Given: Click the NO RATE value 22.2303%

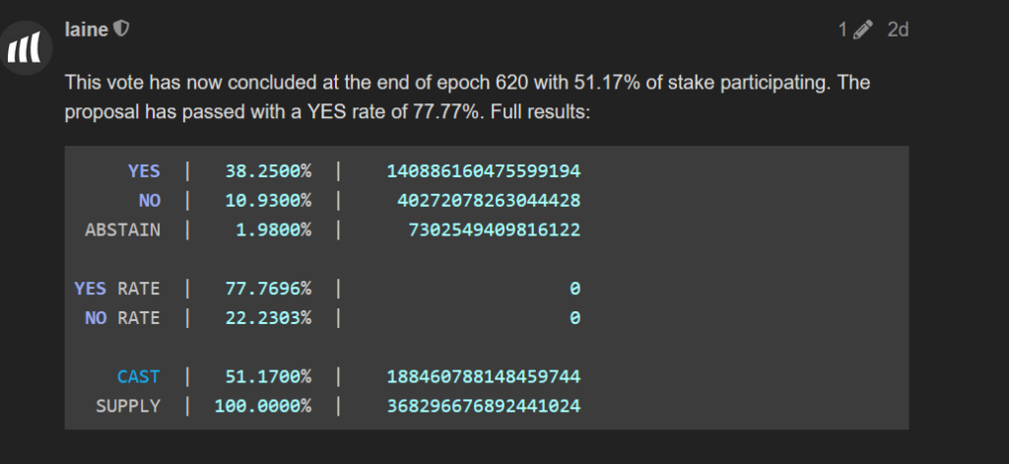Looking at the screenshot, I should (268, 318).
